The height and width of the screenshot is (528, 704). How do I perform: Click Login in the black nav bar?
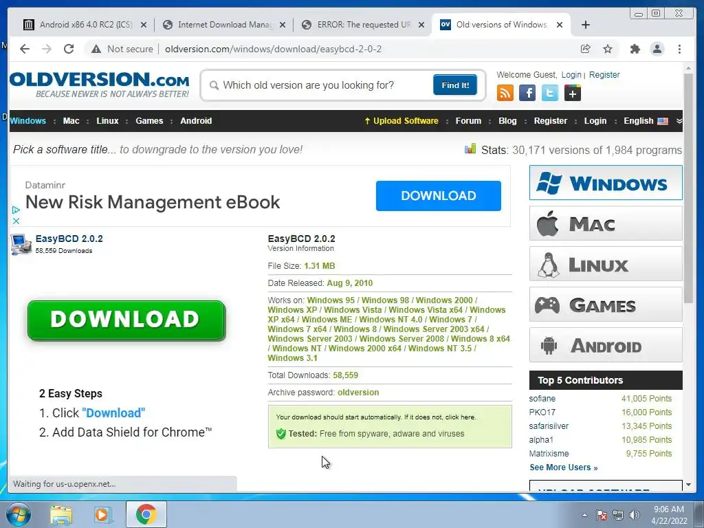coord(595,121)
